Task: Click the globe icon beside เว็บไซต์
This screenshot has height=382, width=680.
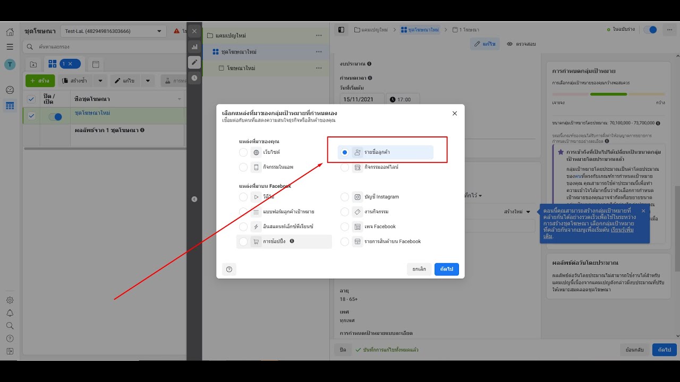Action: pos(256,152)
